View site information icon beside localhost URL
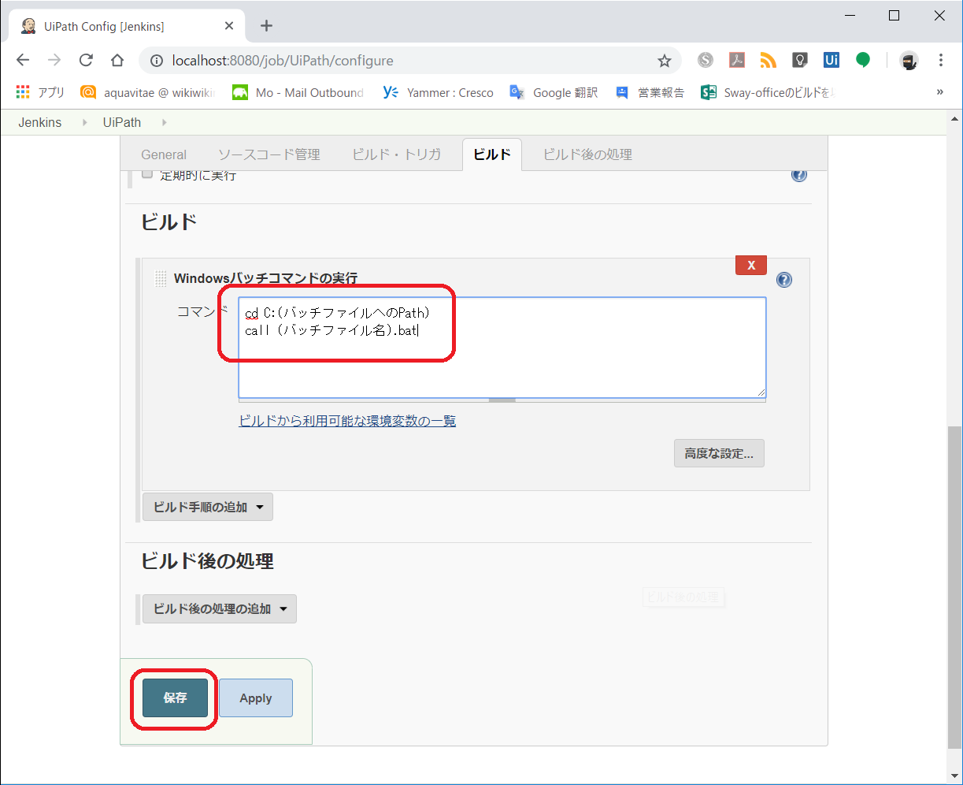Viewport: 963px width, 785px height. tap(157, 61)
